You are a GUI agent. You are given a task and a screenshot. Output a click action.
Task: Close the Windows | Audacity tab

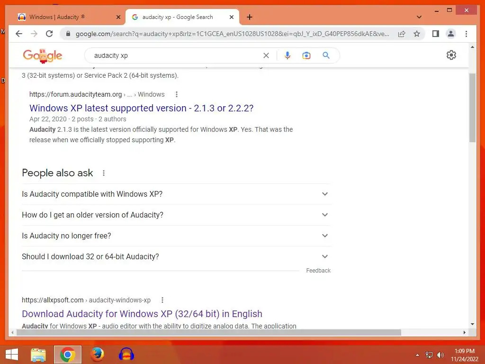point(118,17)
